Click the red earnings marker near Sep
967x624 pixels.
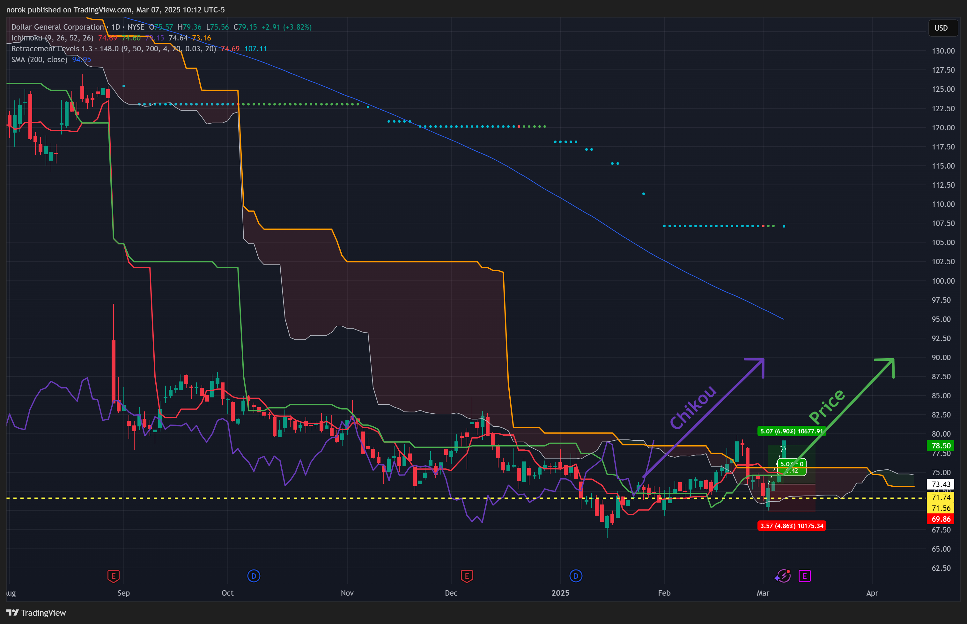pyautogui.click(x=114, y=576)
